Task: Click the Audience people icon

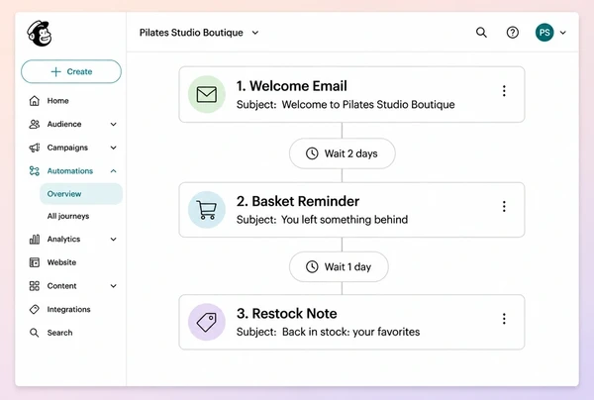Action: (35, 124)
